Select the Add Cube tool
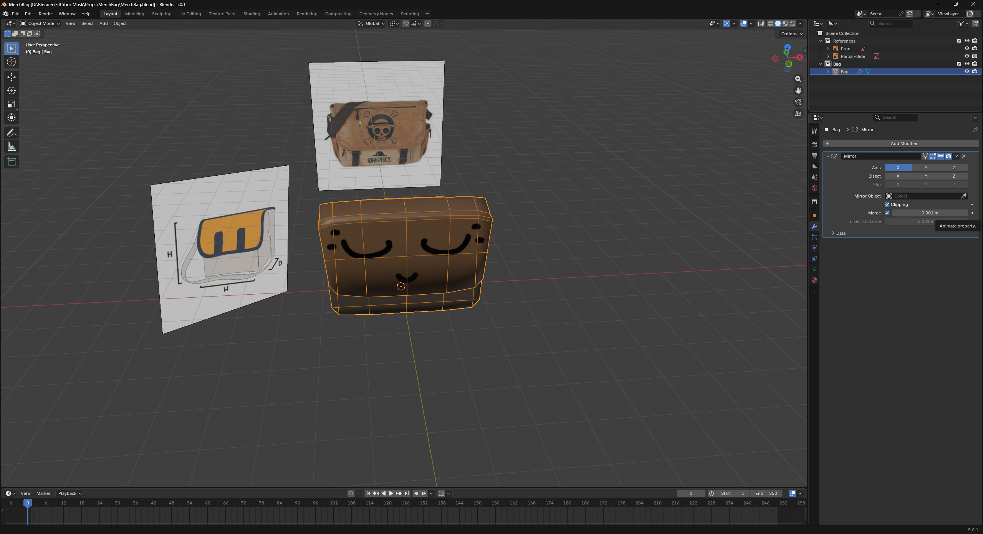Screen dimensions: 983x534 12,162
